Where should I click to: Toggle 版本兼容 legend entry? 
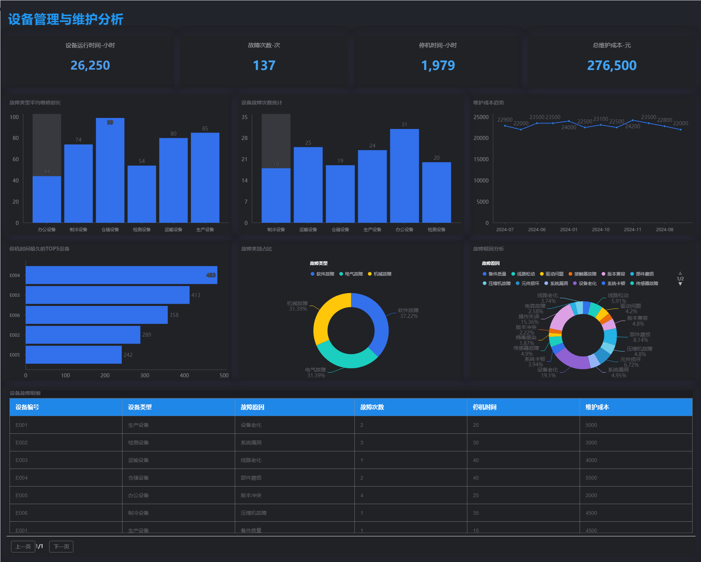click(x=613, y=274)
